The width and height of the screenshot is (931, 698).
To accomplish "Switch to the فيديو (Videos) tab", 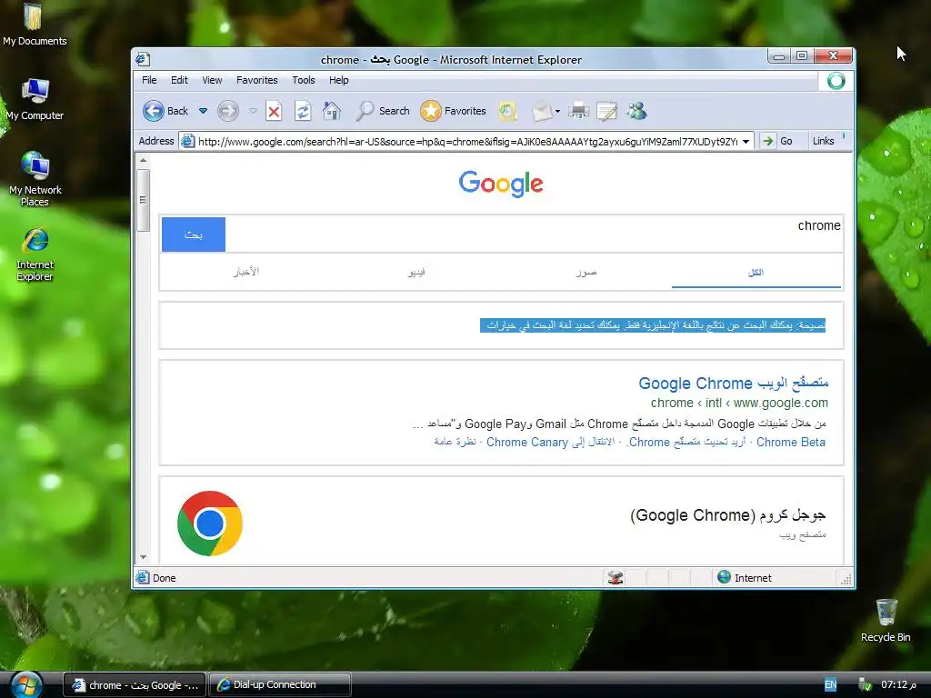I will tap(416, 273).
